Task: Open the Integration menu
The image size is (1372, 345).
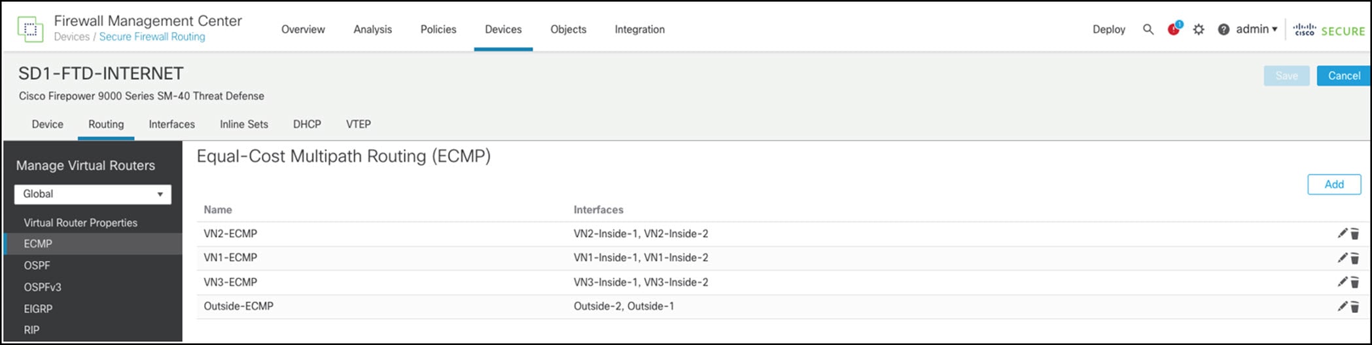Action: point(640,29)
